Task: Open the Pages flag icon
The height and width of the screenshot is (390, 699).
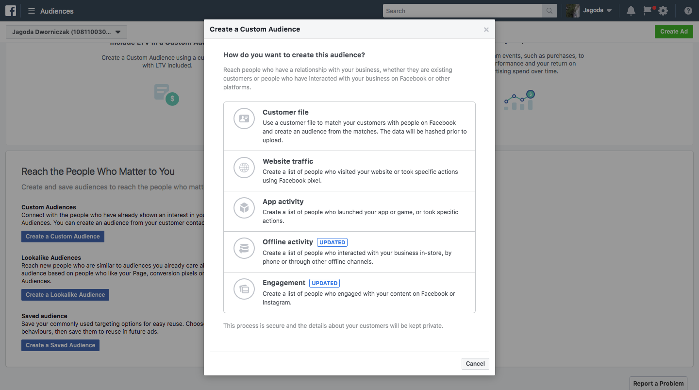Action: 648,10
